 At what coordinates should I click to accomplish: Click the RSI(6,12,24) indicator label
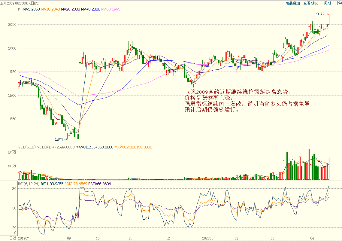click(29, 184)
